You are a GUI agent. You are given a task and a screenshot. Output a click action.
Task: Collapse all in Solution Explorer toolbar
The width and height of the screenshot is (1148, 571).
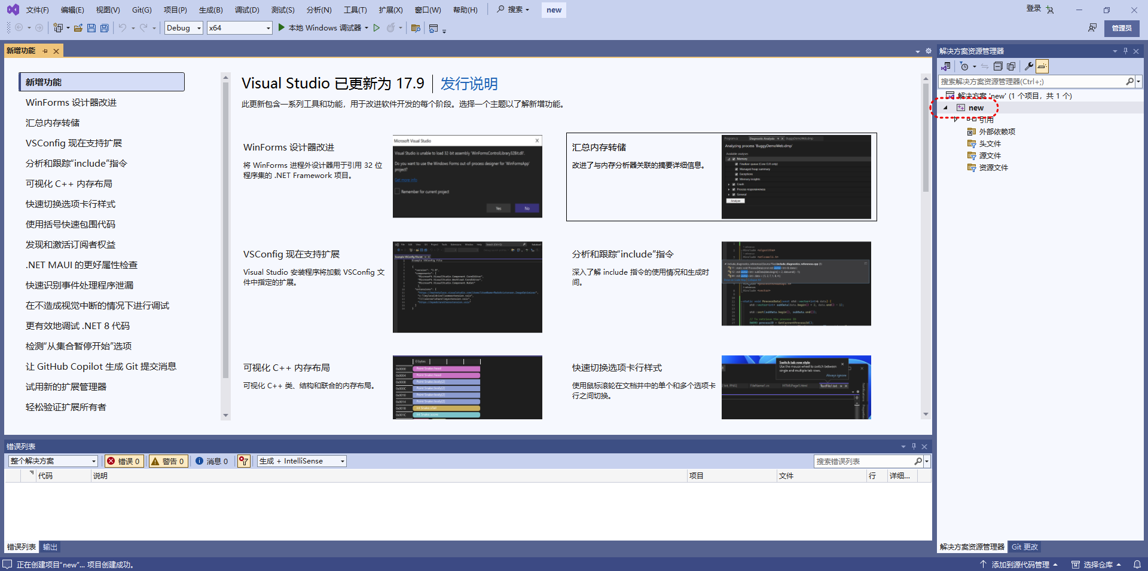point(998,66)
